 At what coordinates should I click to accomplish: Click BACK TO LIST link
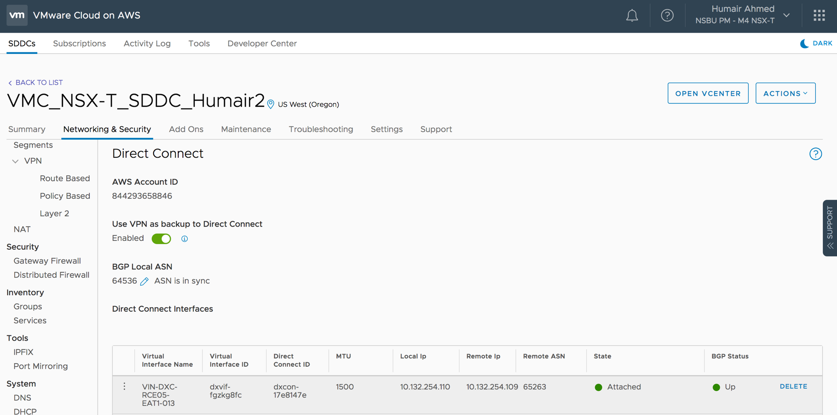click(35, 83)
